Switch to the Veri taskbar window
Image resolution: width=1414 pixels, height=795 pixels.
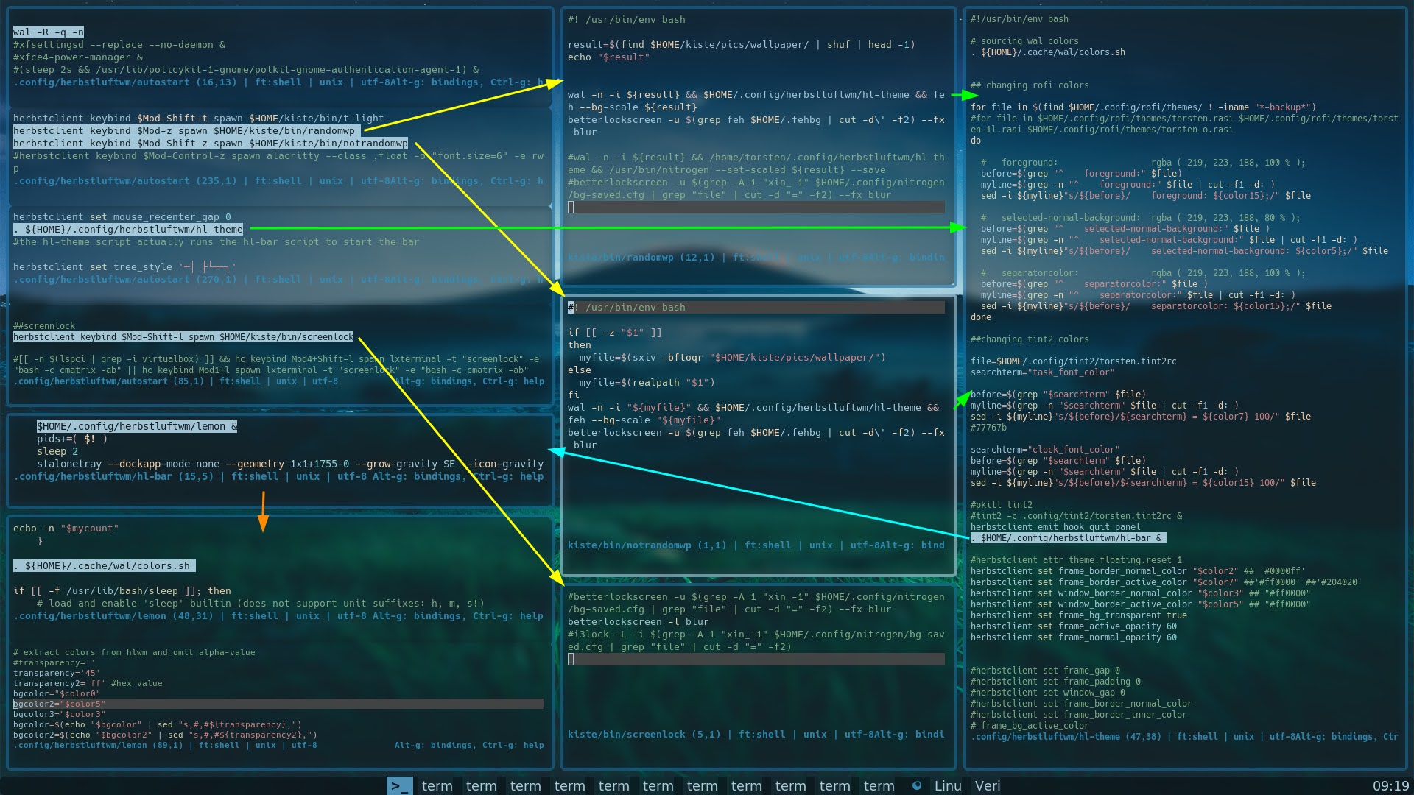(988, 785)
